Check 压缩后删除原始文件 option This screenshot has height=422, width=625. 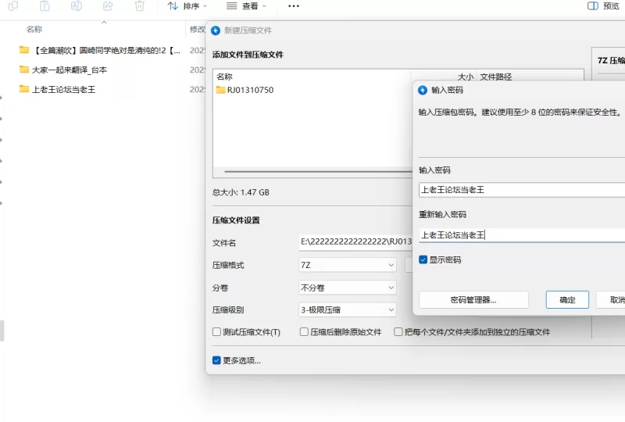pyautogui.click(x=305, y=332)
